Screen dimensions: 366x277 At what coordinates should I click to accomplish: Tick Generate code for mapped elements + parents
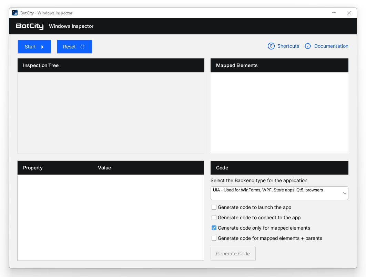[x=214, y=238]
